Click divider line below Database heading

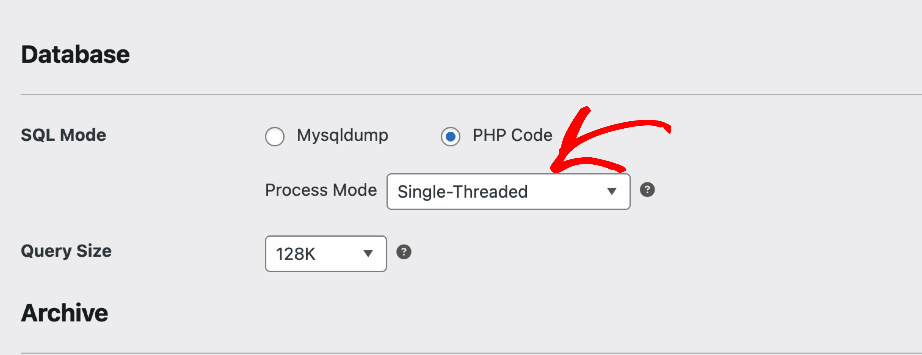point(471,95)
